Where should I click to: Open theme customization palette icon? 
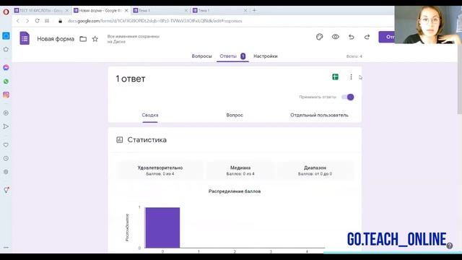point(319,37)
